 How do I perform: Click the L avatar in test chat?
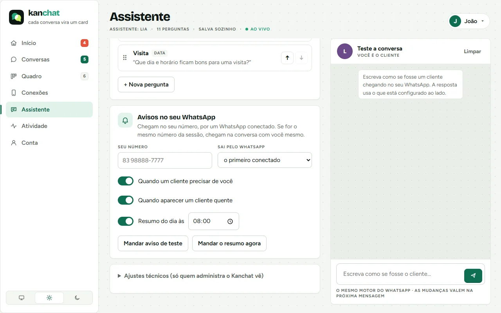[x=345, y=51]
